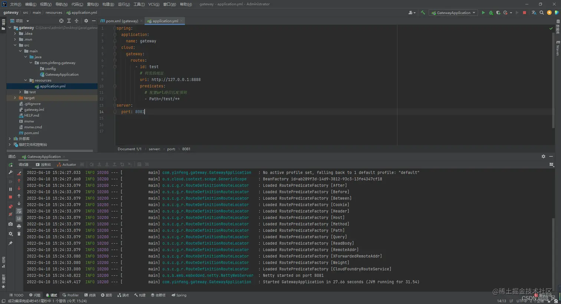Toggle soft-wrap in the console
The width and height of the screenshot is (561, 304).
(19, 211)
